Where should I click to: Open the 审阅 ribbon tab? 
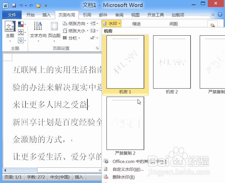tap(119, 15)
